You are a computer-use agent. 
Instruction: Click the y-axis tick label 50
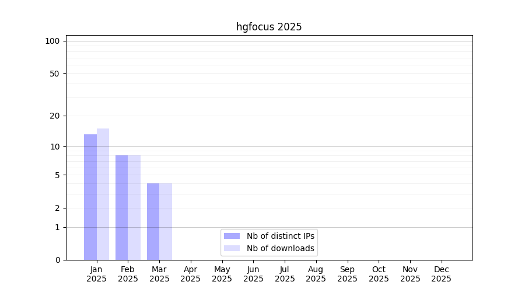click(x=54, y=74)
